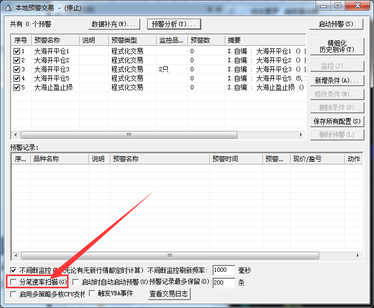Uncheck row 1 大海开平仓1 checkbox
This screenshot has width=374, height=308.
click(16, 51)
